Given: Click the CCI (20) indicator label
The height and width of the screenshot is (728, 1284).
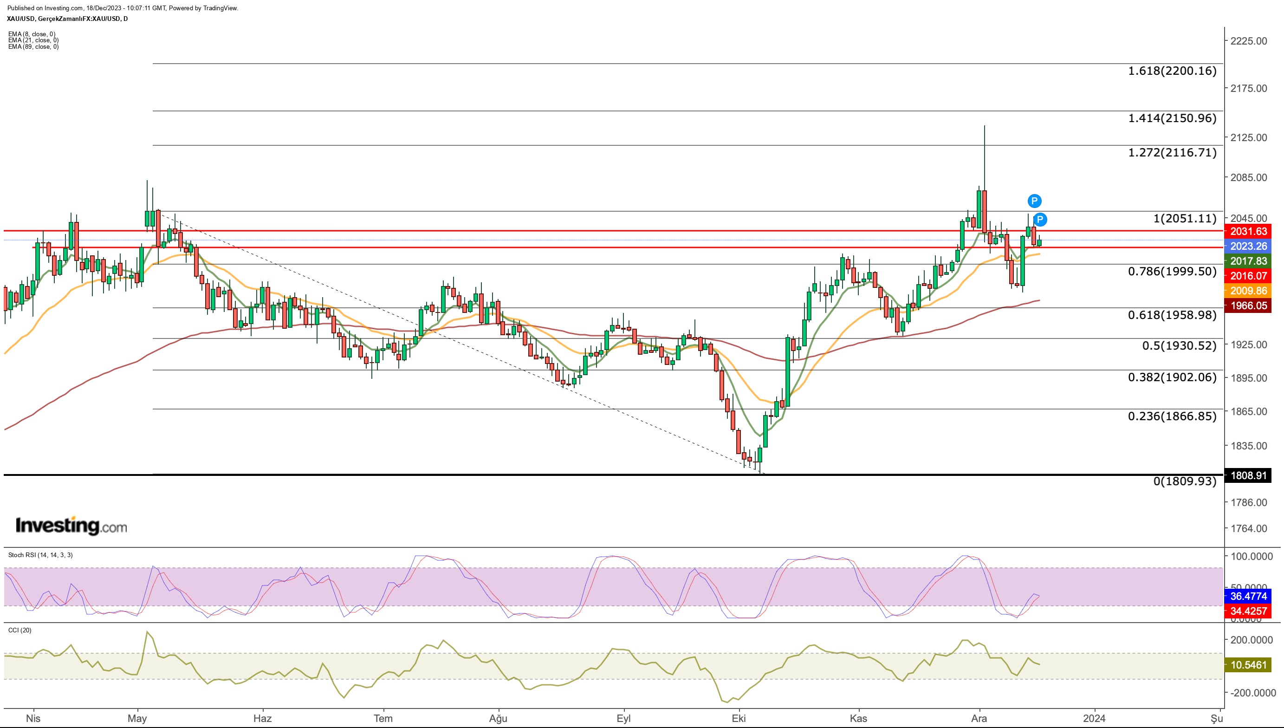Looking at the screenshot, I should tap(20, 630).
